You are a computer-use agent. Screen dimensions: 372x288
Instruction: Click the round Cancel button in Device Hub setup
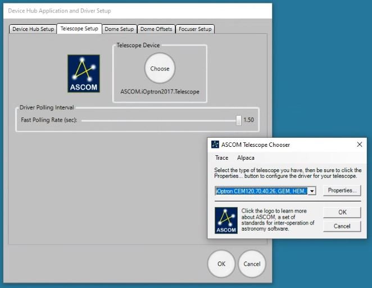coord(252,264)
